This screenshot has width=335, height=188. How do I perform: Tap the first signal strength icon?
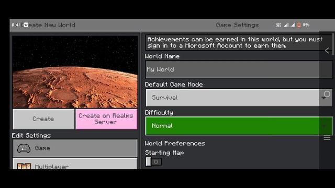click(286, 25)
